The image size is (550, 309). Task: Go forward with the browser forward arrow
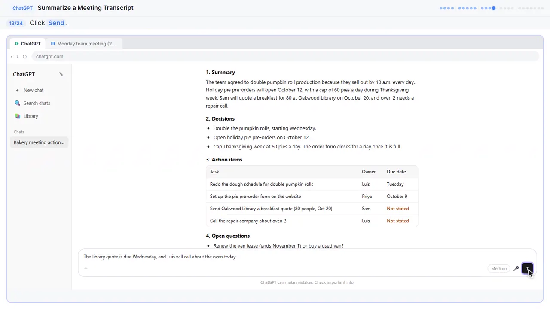click(18, 57)
